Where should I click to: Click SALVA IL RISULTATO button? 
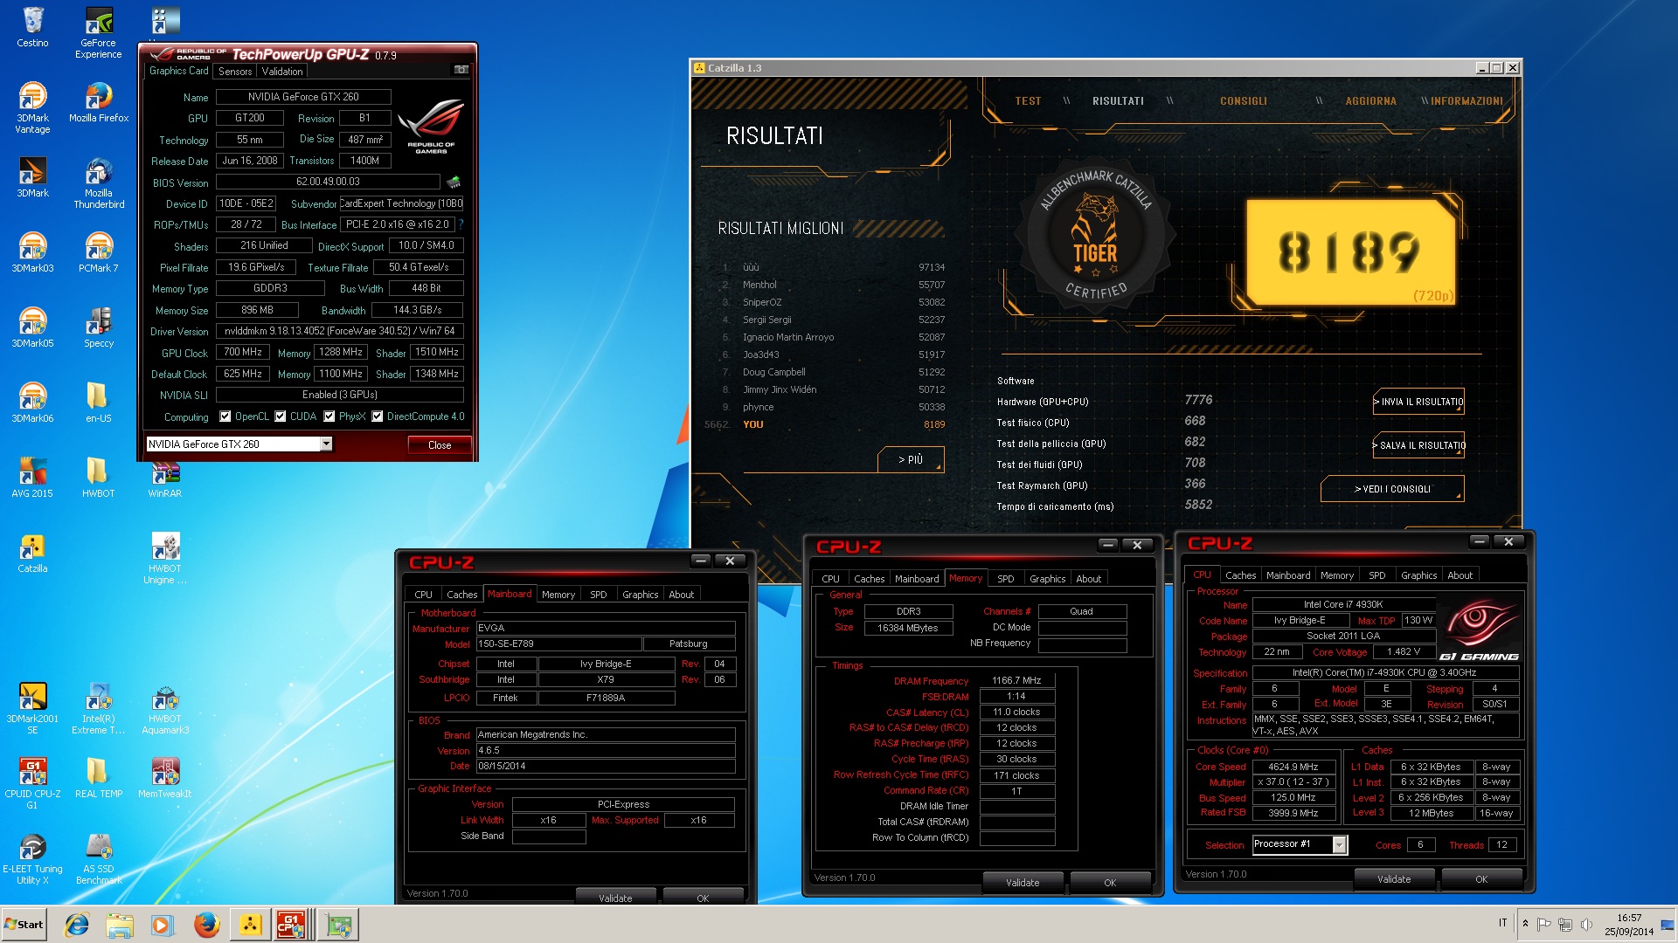(1418, 445)
